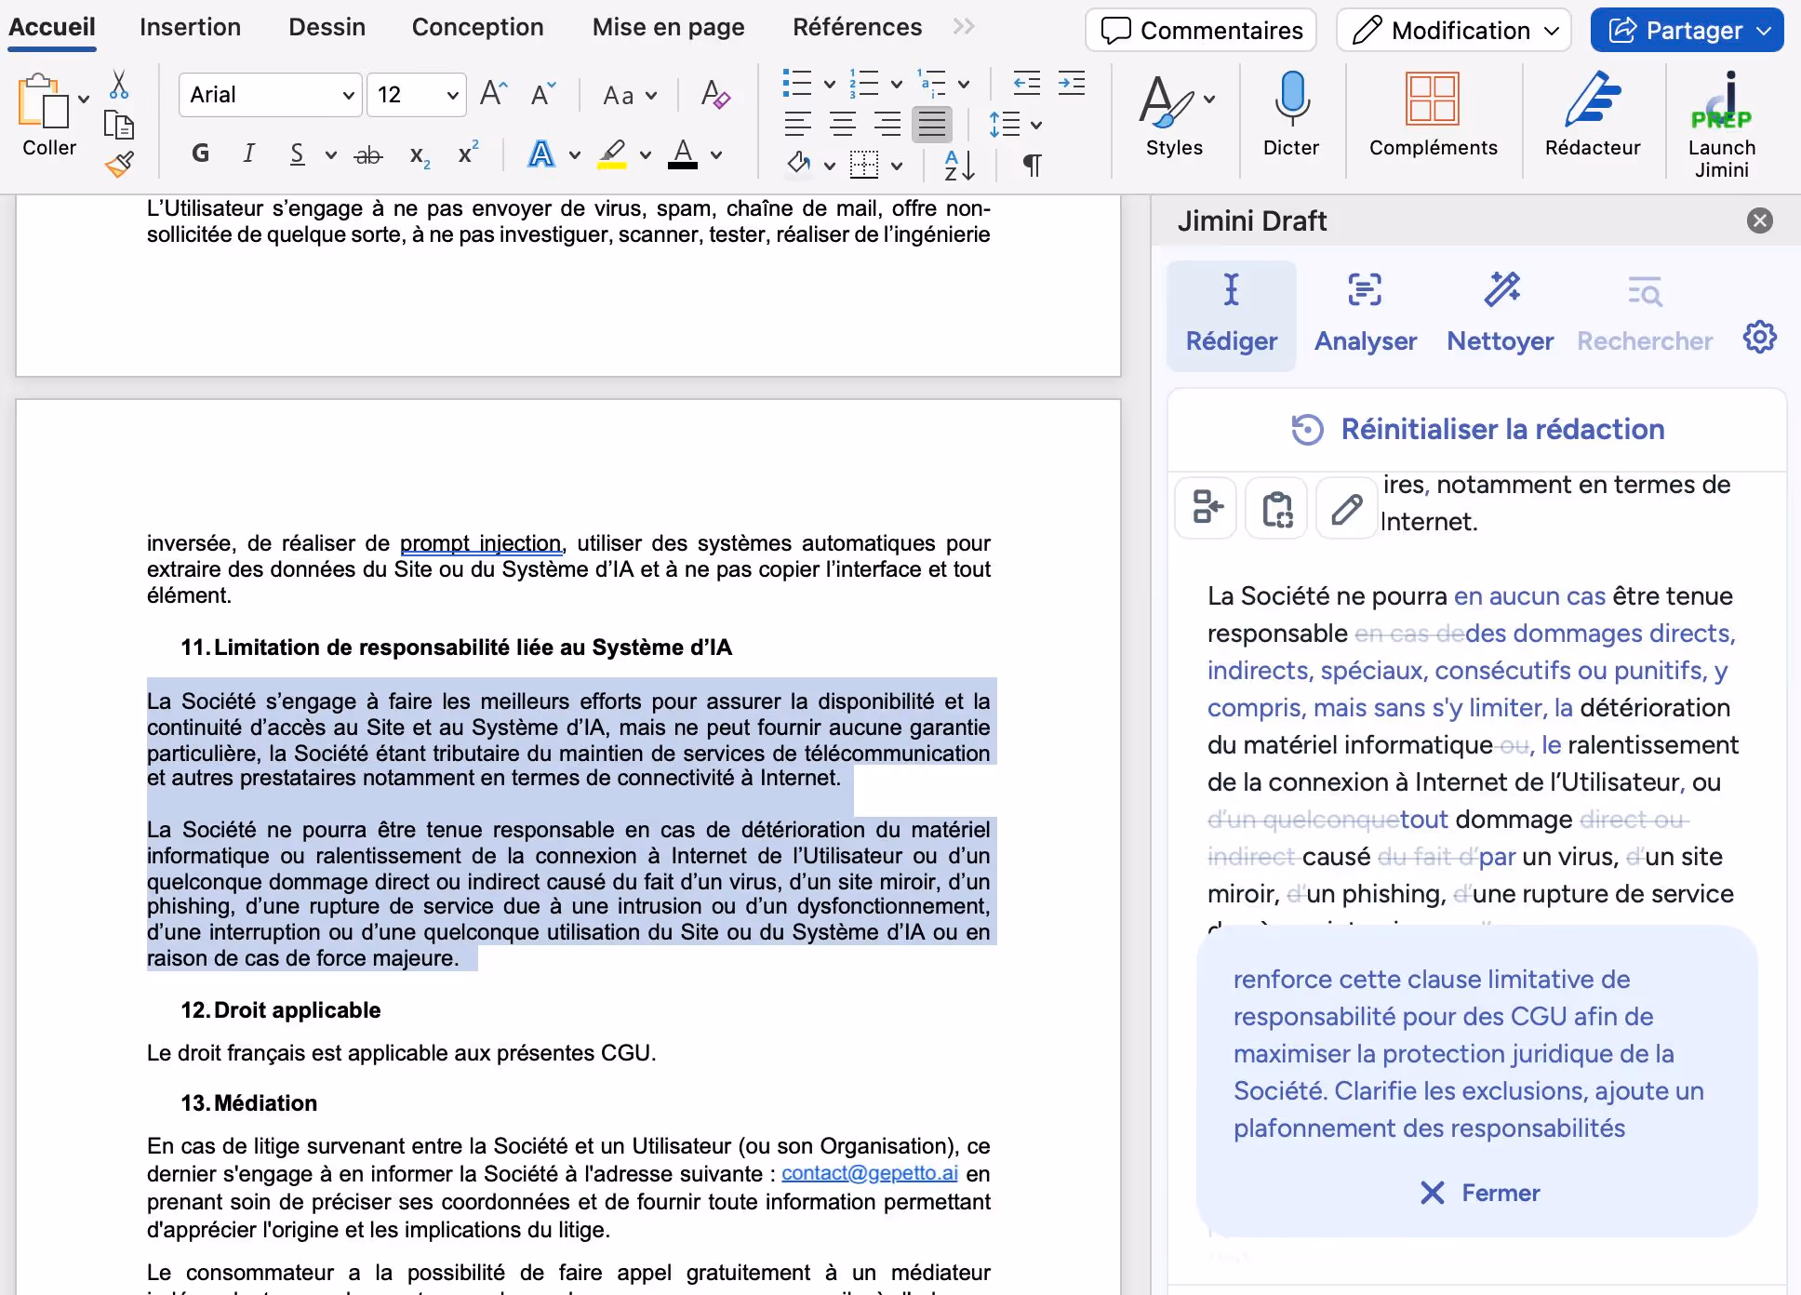Click the insert-into-document icon in Jimini panel
The width and height of the screenshot is (1801, 1295).
pos(1207,509)
